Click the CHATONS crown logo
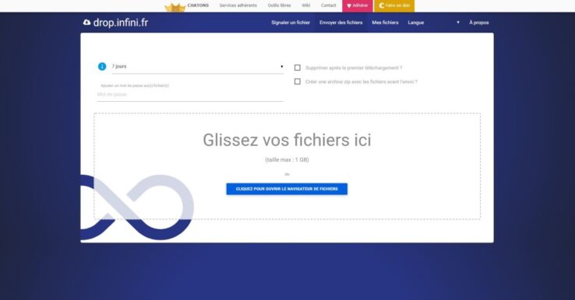 175,7
